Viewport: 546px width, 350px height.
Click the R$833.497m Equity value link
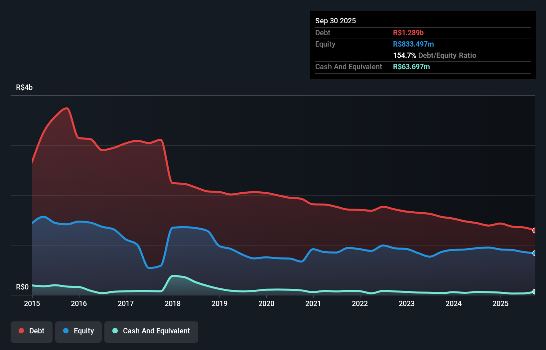(x=413, y=44)
